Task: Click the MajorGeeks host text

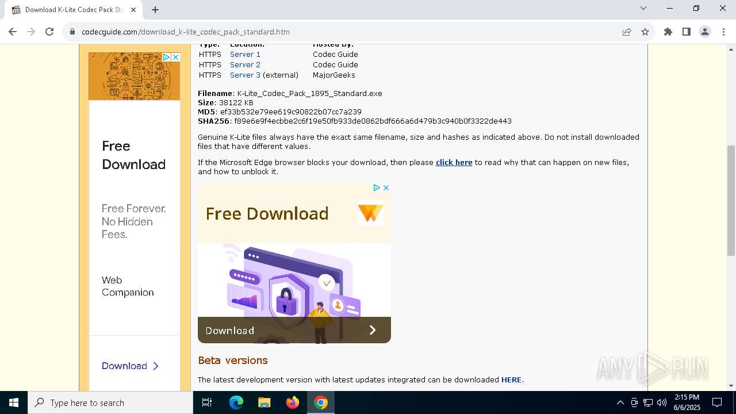Action: 334,75
